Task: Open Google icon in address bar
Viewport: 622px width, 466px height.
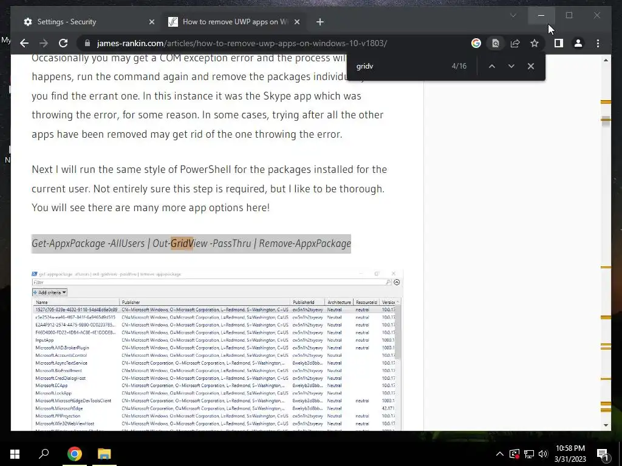Action: tap(476, 43)
